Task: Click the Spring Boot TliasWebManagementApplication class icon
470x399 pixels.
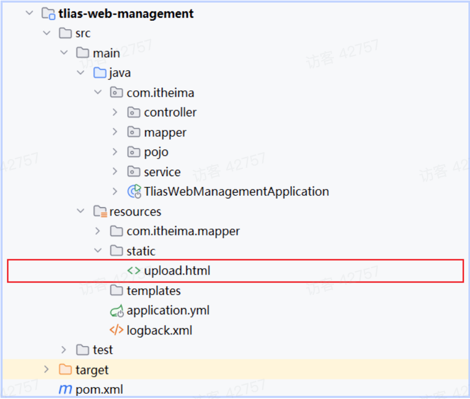Action: click(134, 191)
